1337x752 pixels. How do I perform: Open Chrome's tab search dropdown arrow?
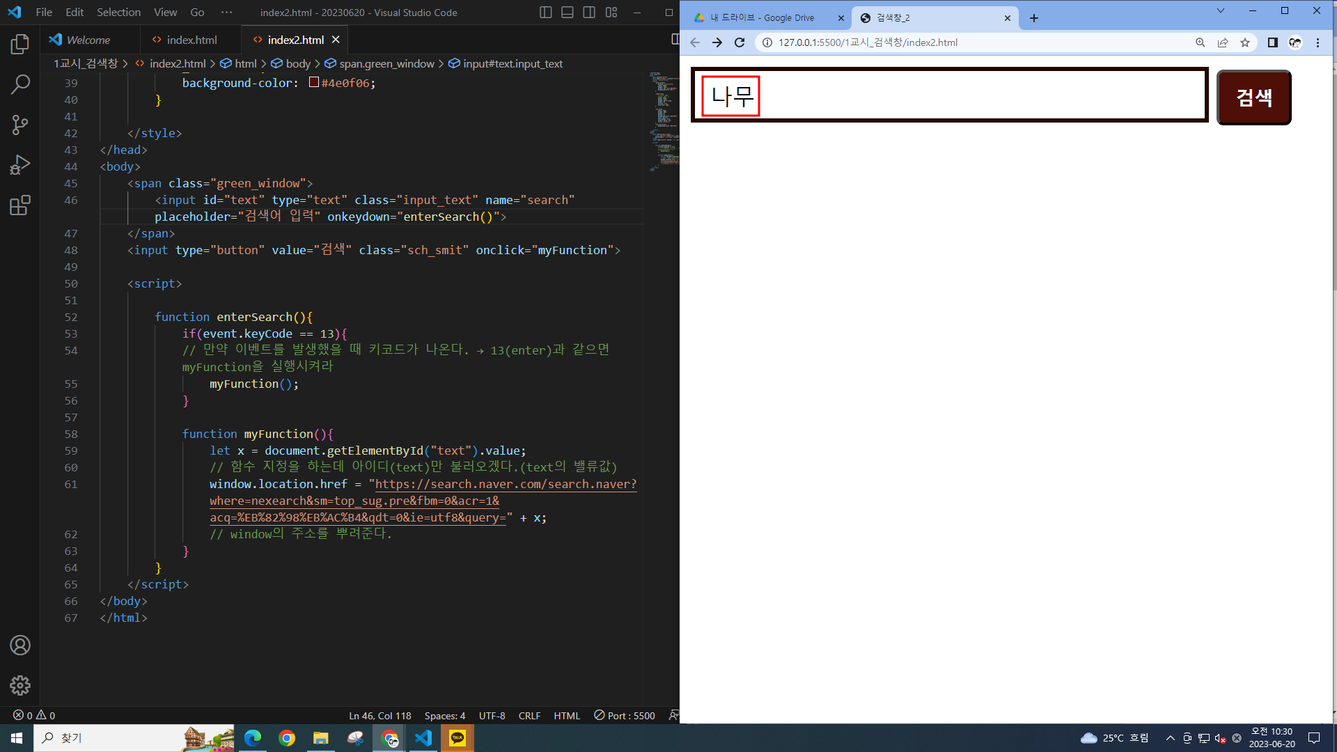coord(1220,10)
